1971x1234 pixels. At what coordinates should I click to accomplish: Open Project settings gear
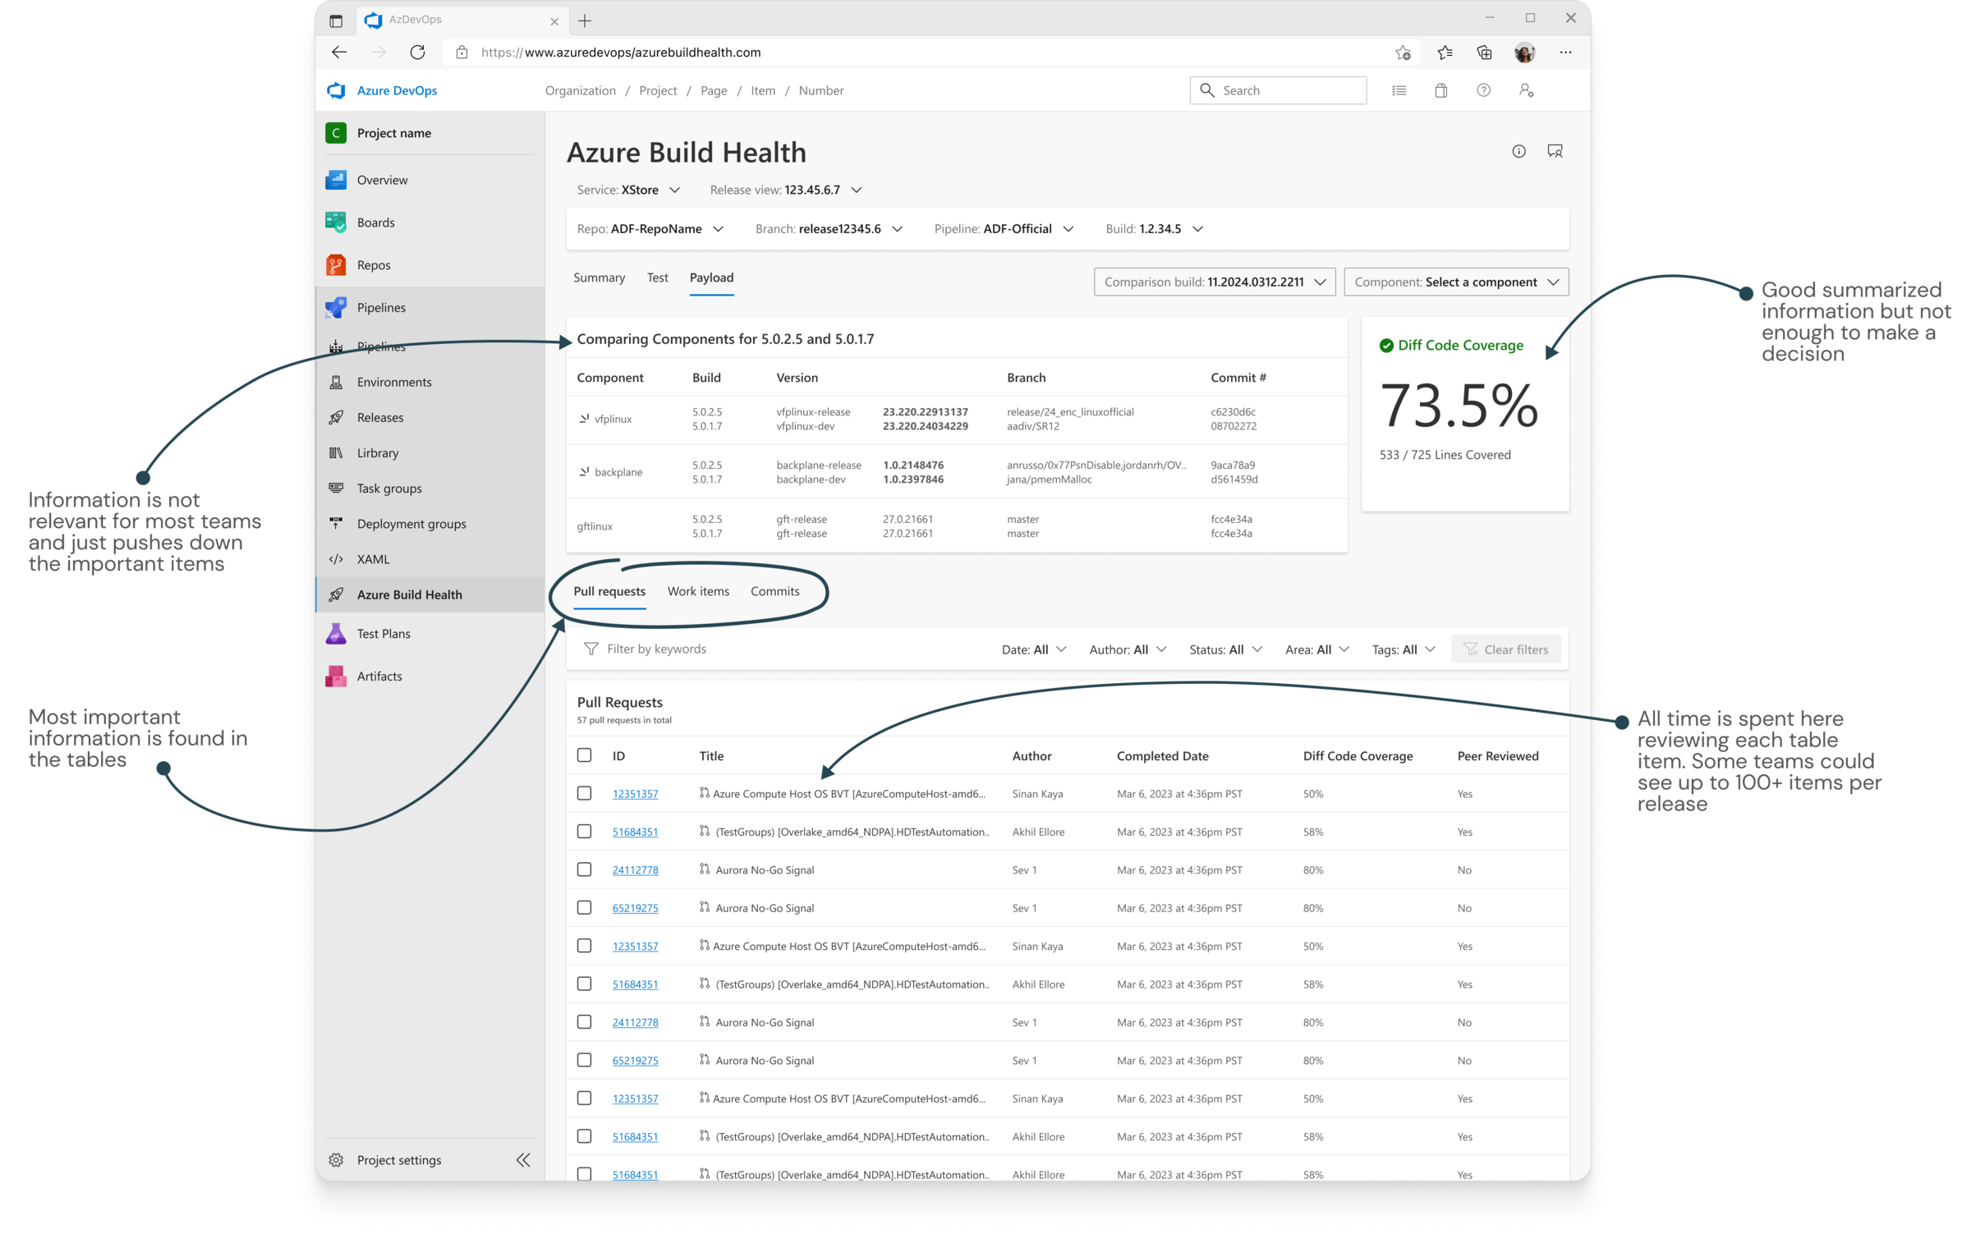tap(336, 1159)
